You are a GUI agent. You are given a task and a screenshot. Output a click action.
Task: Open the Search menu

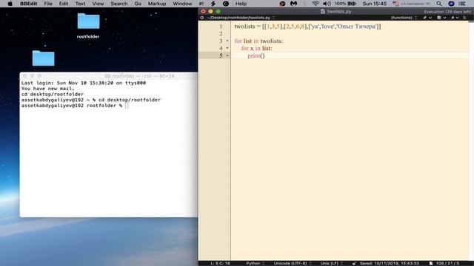118,4
